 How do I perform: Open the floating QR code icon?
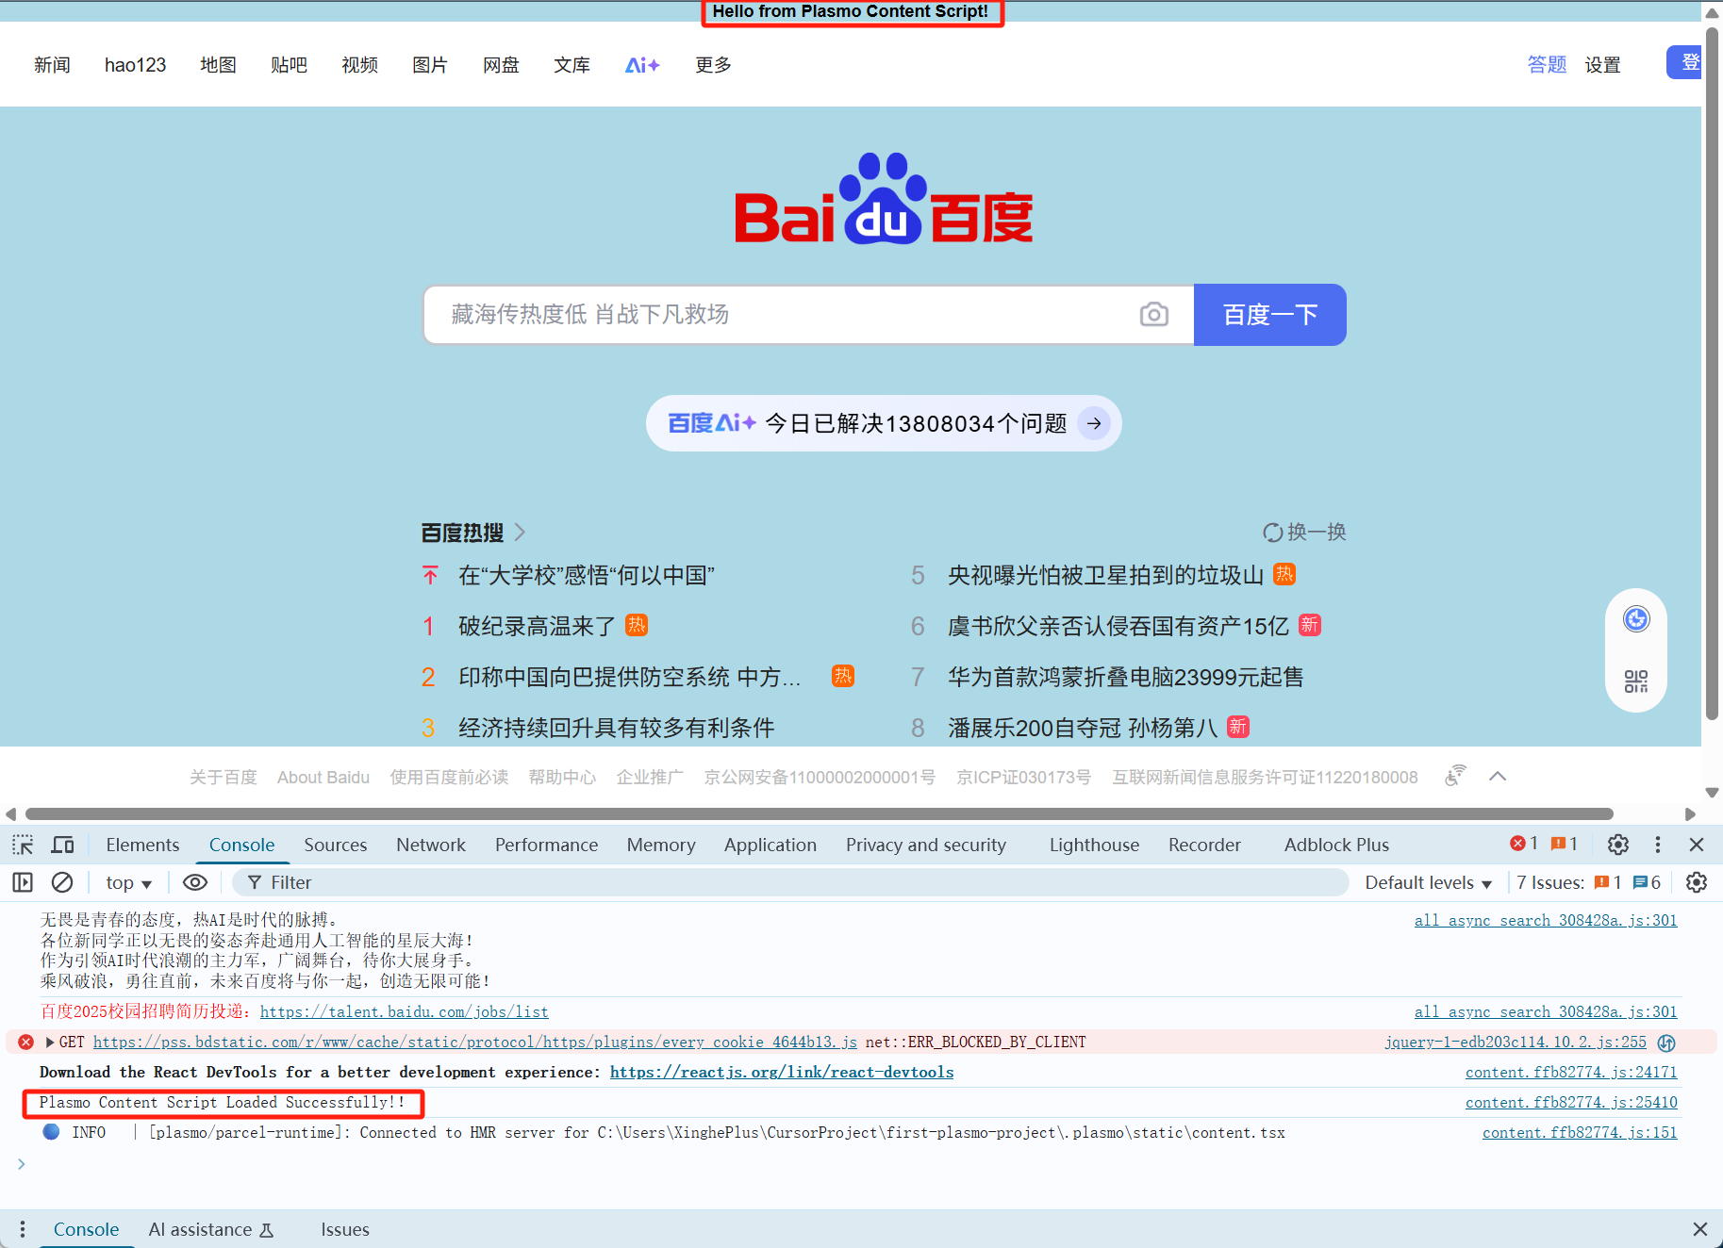tap(1636, 681)
